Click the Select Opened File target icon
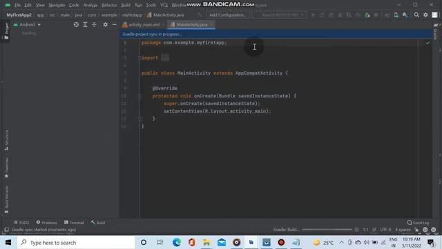Screen dimensions: 442x249 76,25
